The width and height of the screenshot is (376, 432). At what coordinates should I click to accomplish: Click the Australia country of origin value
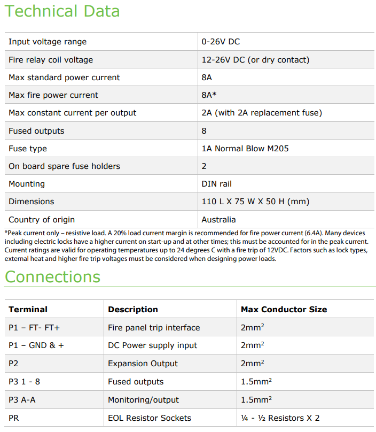218,220
